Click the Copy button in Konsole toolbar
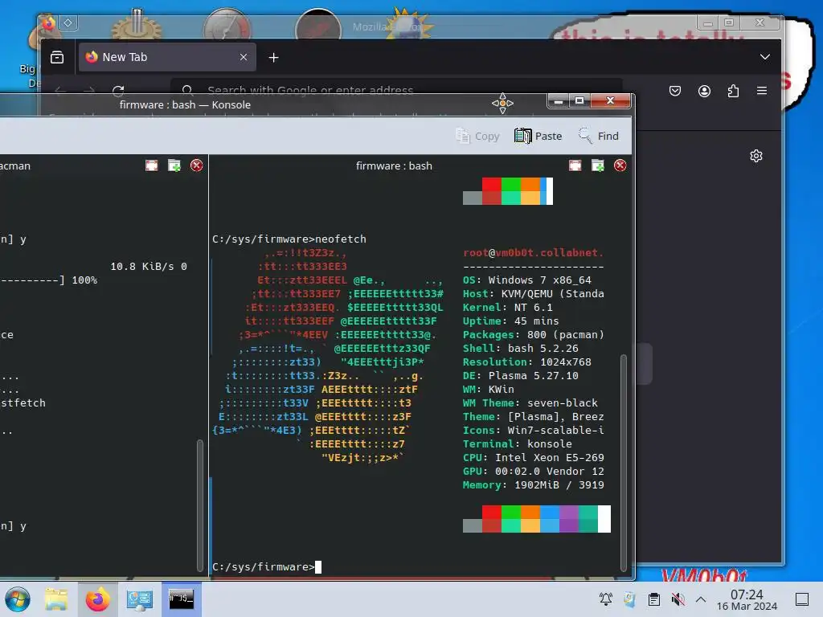The height and width of the screenshot is (617, 823). tap(477, 136)
